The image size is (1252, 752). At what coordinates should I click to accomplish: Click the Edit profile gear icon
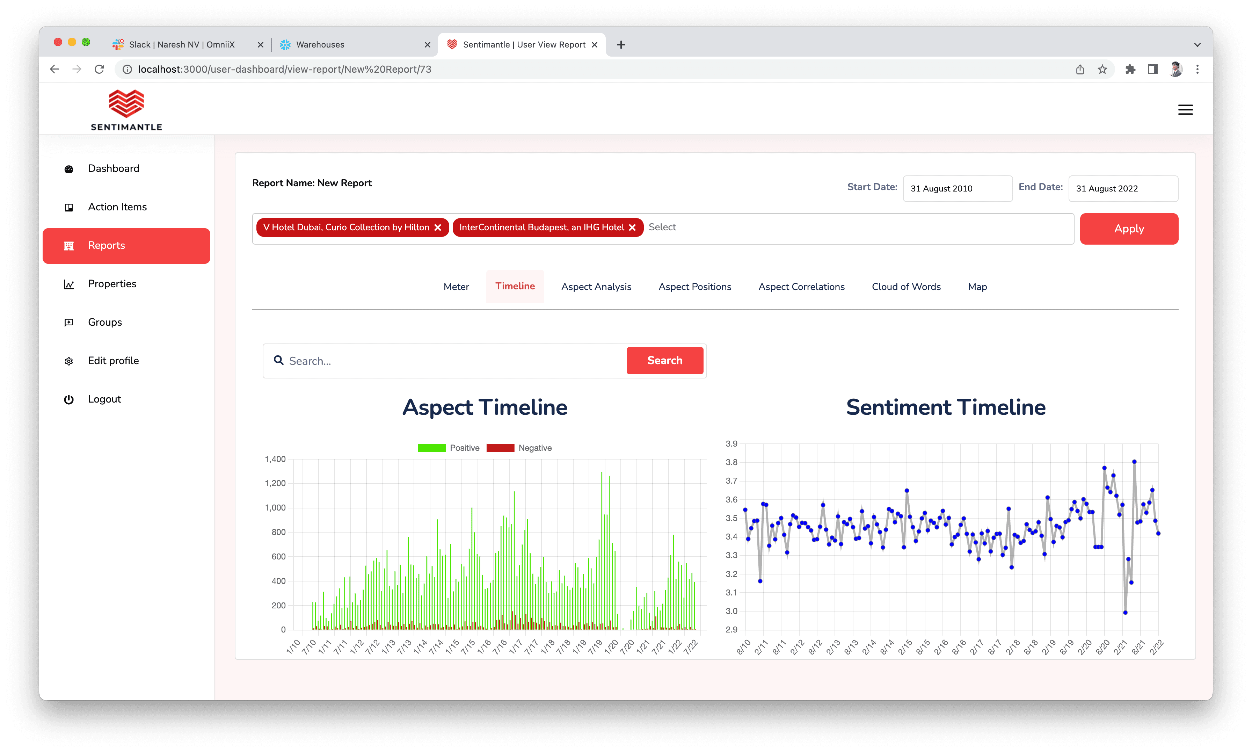click(x=69, y=361)
